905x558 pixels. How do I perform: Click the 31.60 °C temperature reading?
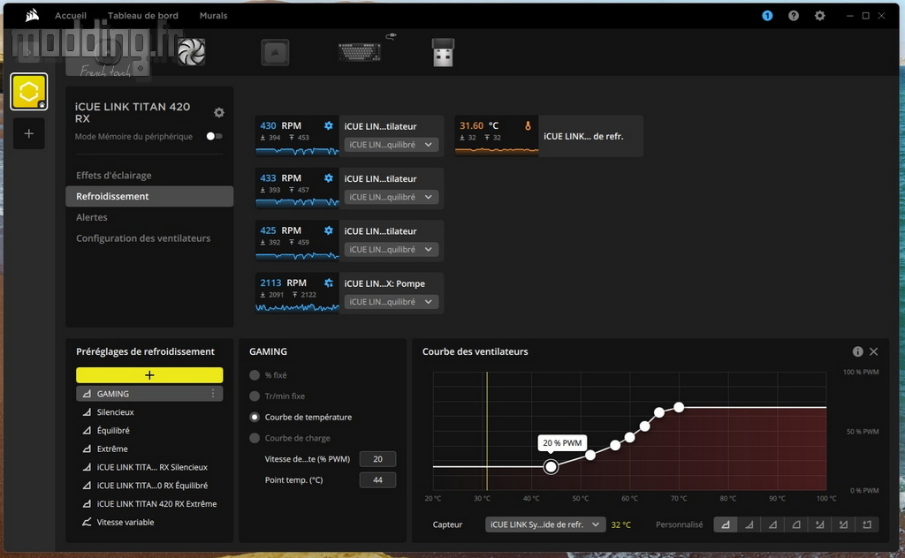[x=472, y=125]
